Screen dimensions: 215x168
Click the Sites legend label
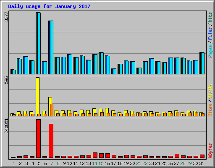(x=210, y=110)
